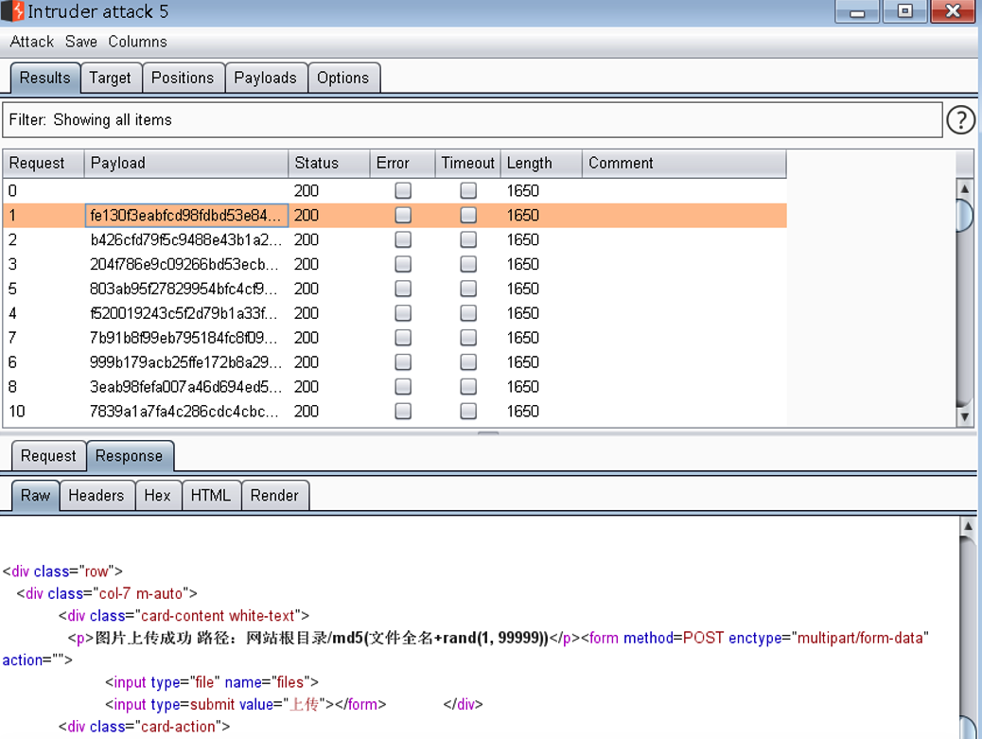
Task: Click the help question mark icon
Action: click(x=960, y=120)
